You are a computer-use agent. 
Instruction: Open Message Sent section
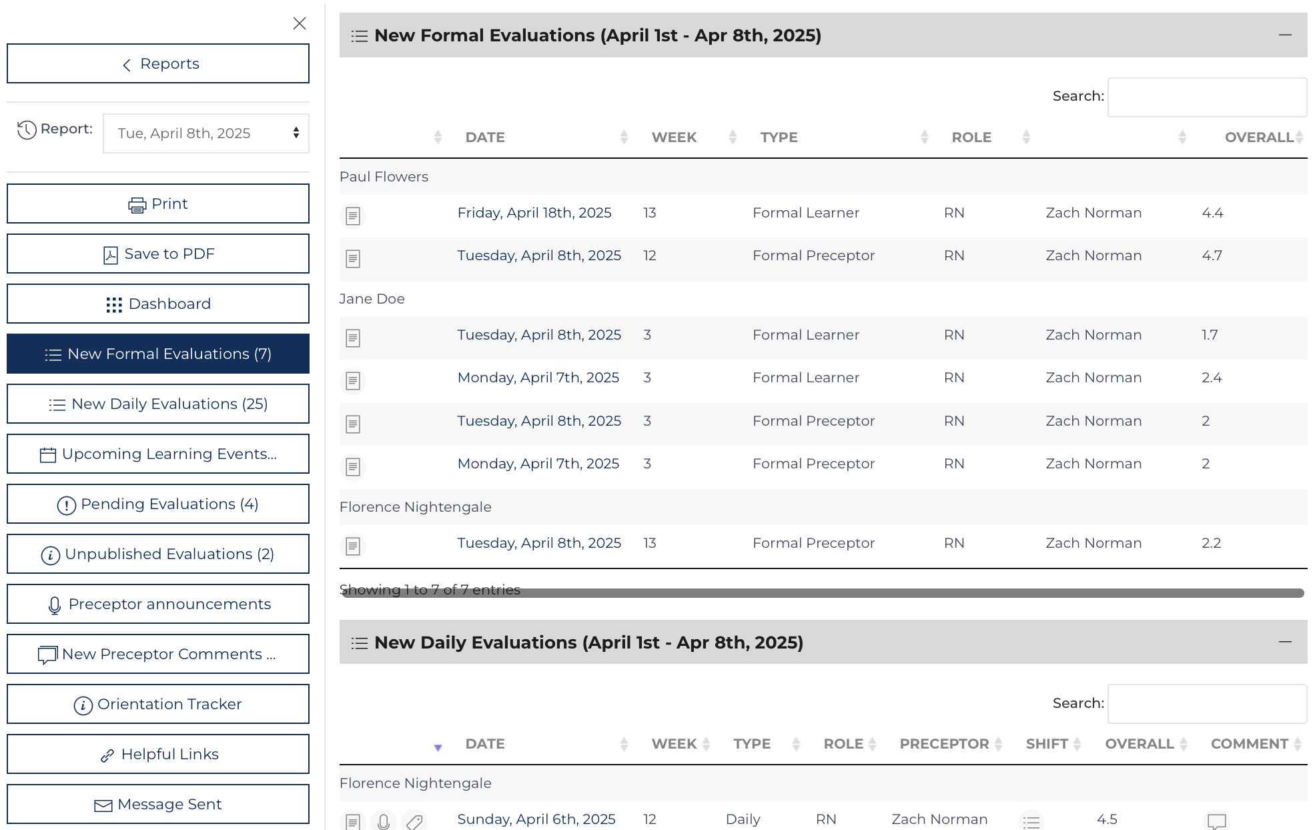[158, 804]
